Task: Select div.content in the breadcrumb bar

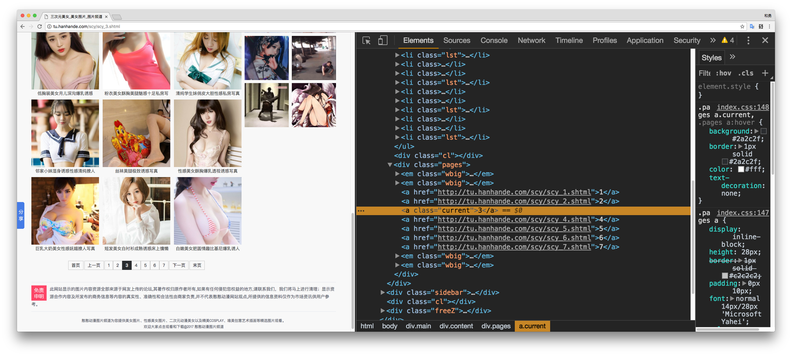Action: (x=456, y=326)
